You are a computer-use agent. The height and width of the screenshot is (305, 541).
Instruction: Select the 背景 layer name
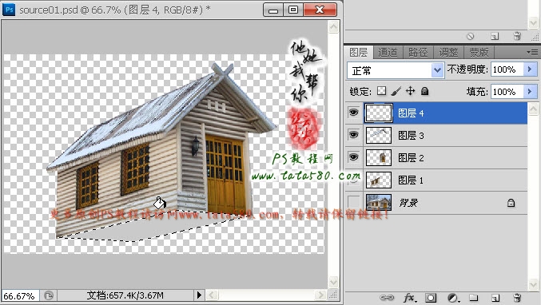(x=408, y=203)
